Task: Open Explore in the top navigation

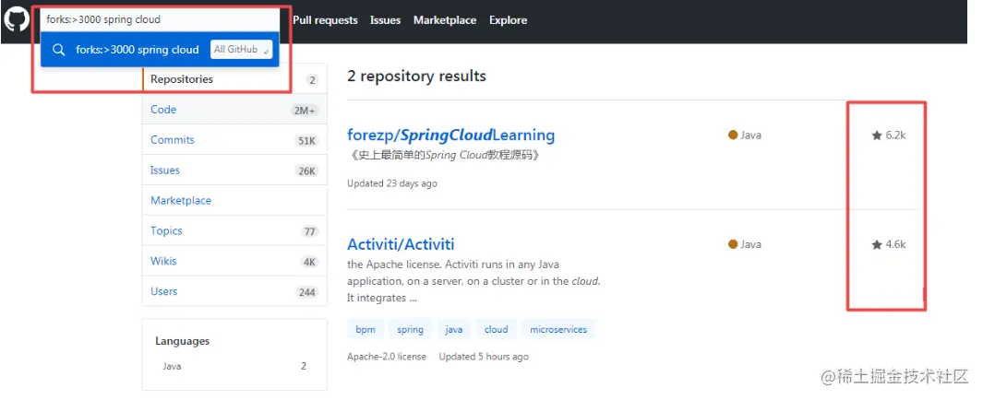Action: pyautogui.click(x=508, y=20)
